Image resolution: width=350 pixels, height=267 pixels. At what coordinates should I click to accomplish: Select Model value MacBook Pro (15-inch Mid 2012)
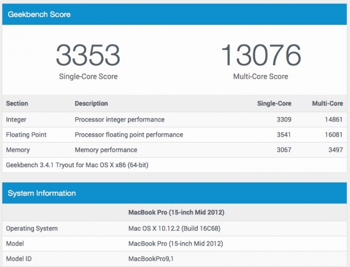click(x=175, y=244)
